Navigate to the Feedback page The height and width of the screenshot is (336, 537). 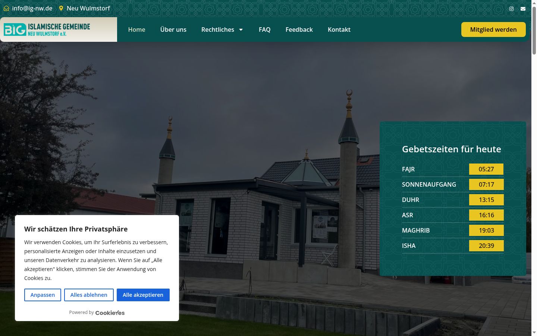click(x=299, y=29)
